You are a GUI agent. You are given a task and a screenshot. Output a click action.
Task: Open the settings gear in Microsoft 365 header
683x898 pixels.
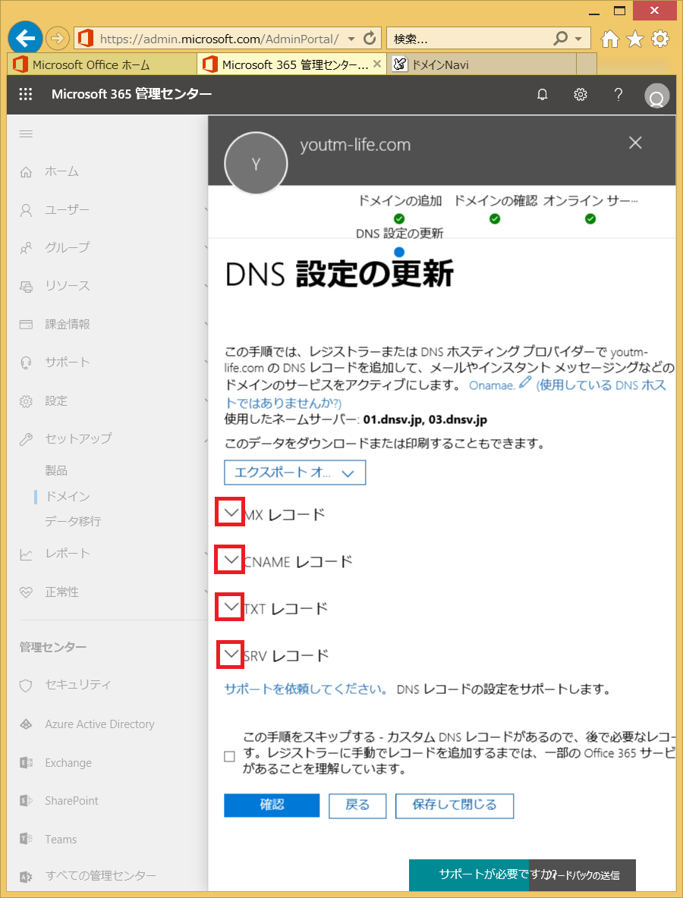pos(581,95)
